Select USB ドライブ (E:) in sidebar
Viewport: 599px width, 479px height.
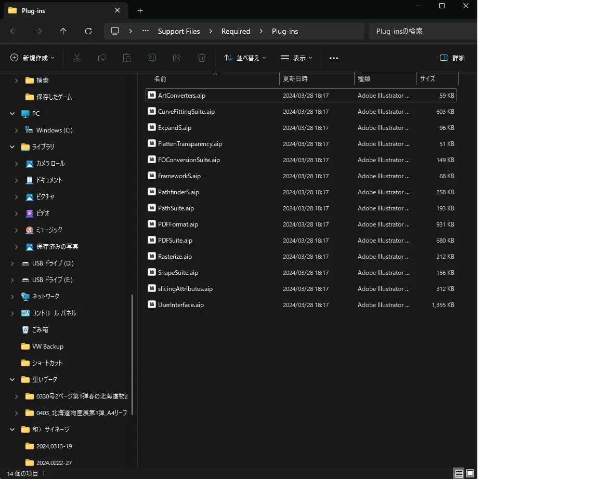47,280
